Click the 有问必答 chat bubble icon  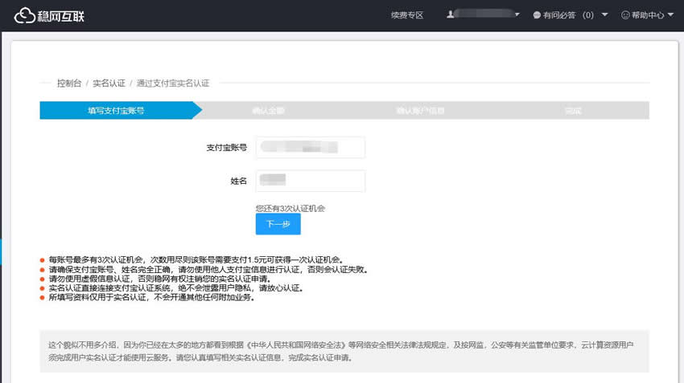537,15
